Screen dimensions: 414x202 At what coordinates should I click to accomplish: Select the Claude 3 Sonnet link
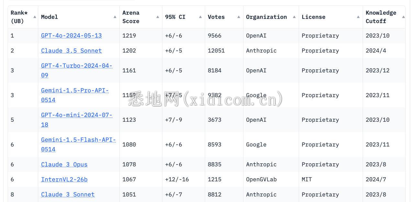(68, 195)
